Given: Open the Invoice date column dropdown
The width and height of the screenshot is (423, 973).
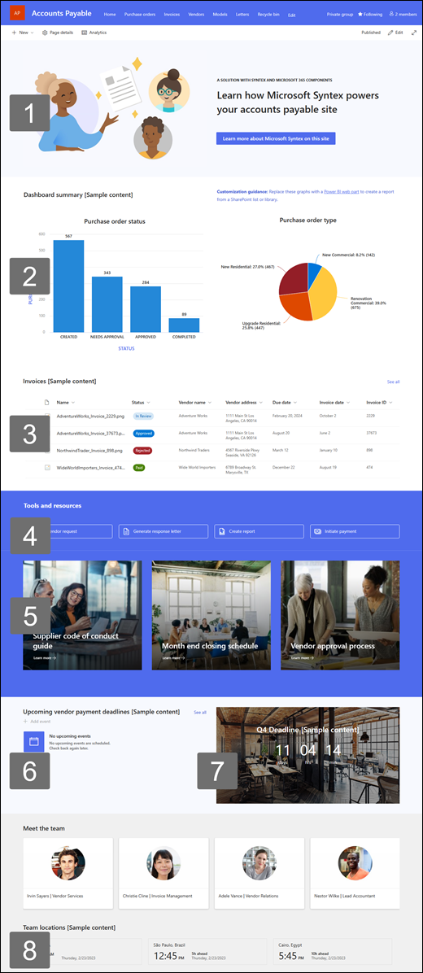Looking at the screenshot, I should [348, 402].
